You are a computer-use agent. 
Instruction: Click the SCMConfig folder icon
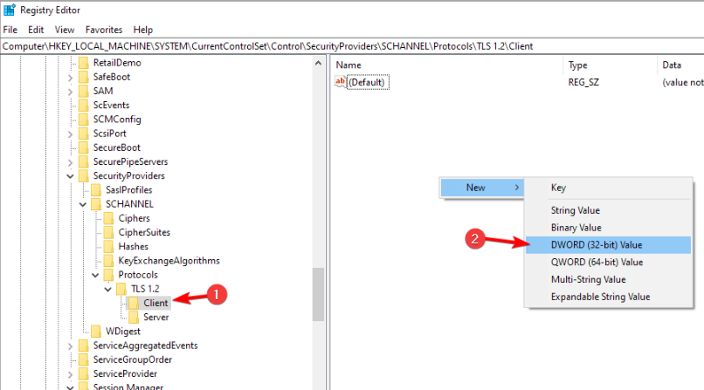coord(84,120)
